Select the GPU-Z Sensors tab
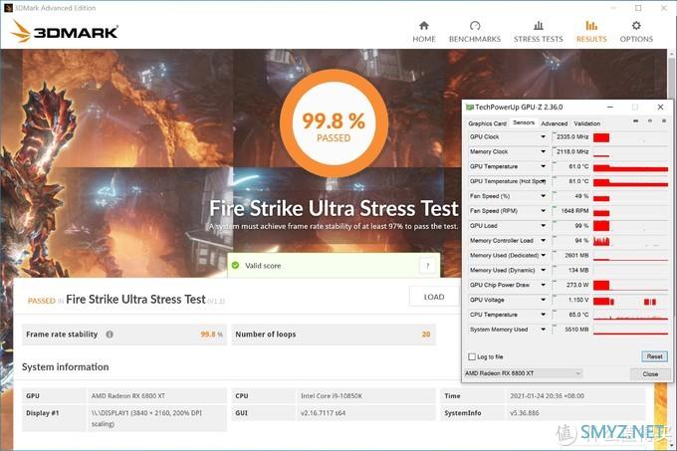The width and height of the screenshot is (677, 451). coord(524,122)
